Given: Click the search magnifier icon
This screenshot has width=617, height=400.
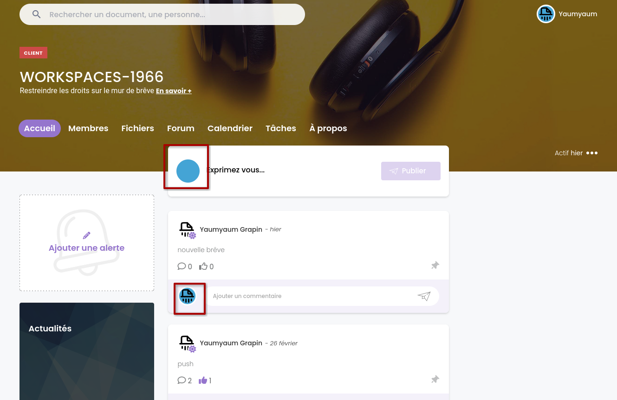Looking at the screenshot, I should pos(36,14).
